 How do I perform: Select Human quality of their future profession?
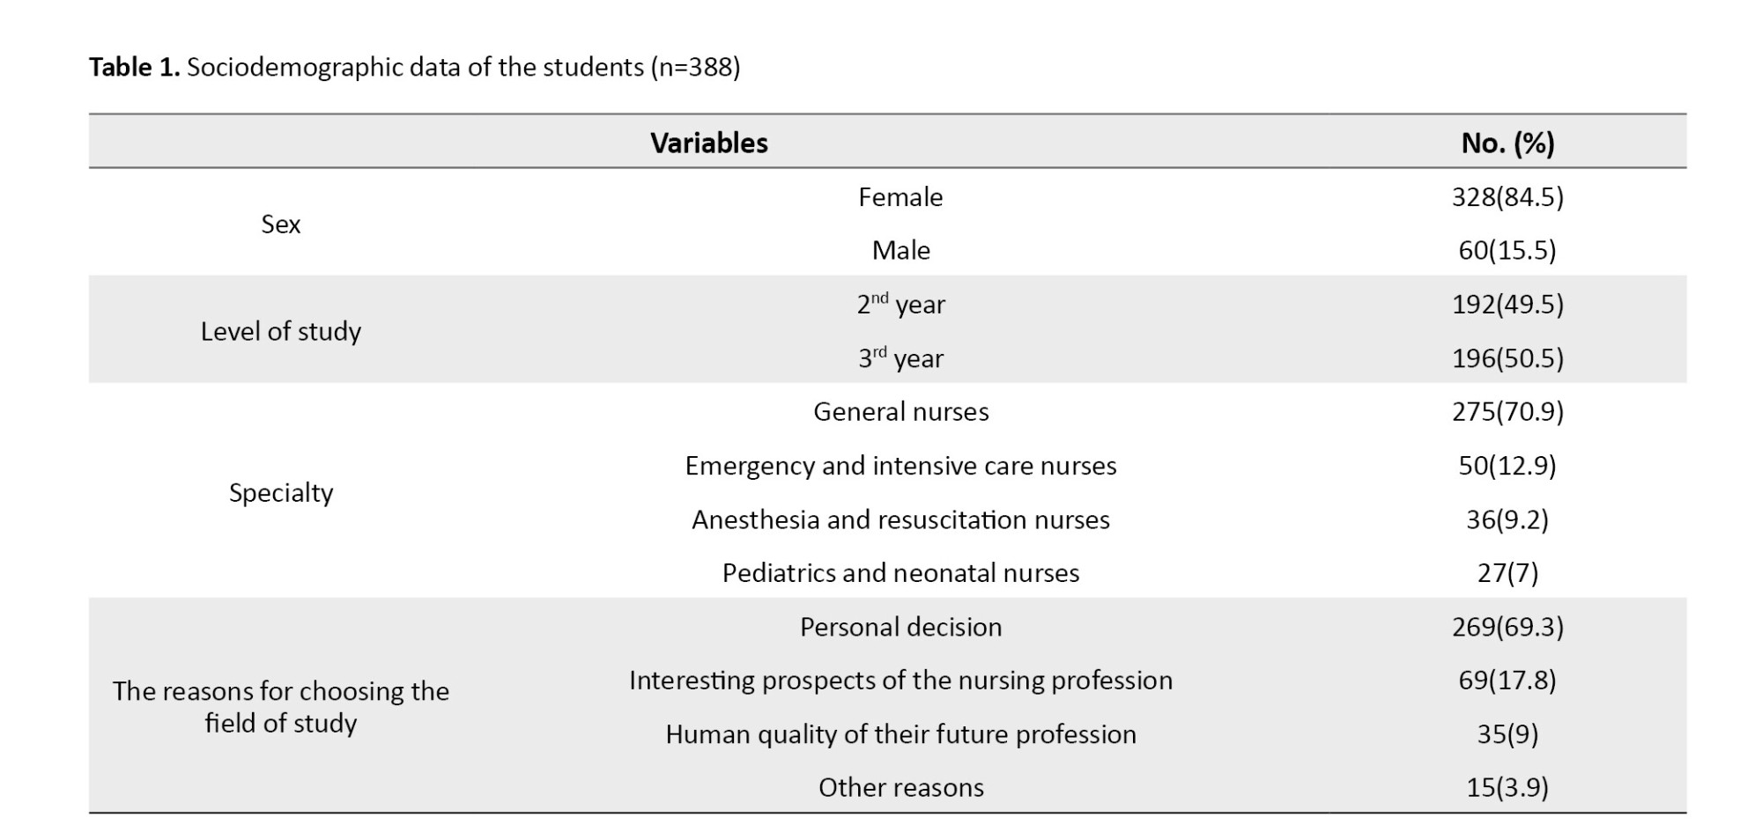pyautogui.click(x=900, y=734)
